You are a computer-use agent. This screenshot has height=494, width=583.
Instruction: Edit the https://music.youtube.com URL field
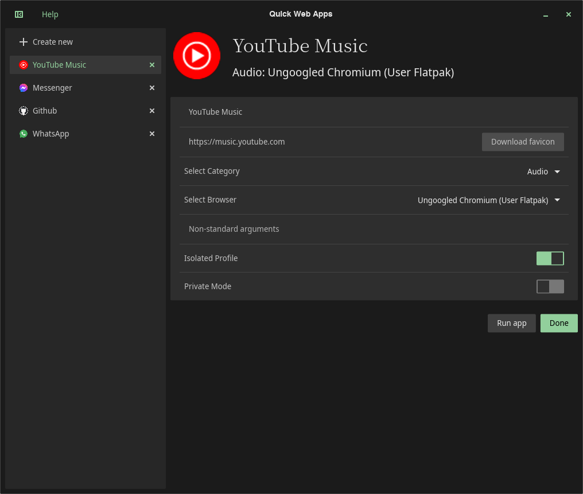point(330,142)
